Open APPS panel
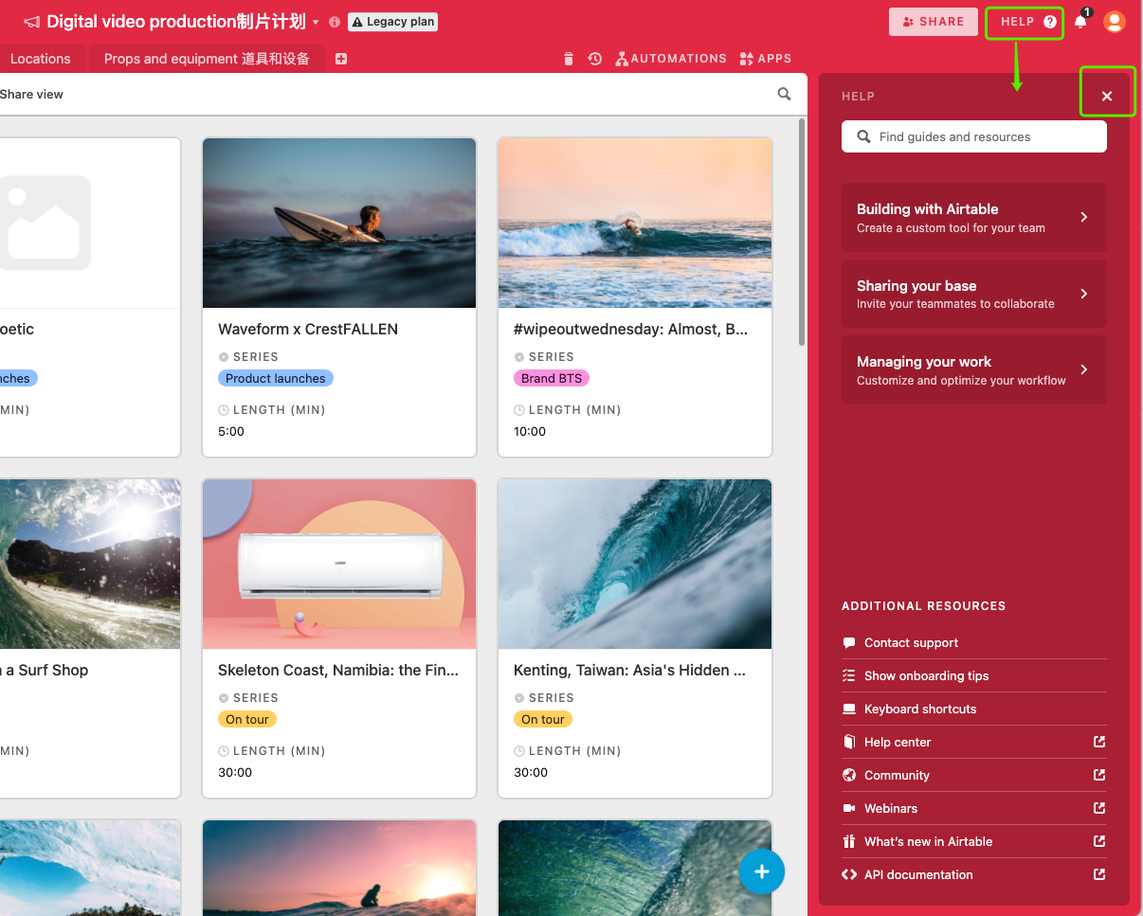Viewport: 1143px width, 916px height. (x=765, y=59)
